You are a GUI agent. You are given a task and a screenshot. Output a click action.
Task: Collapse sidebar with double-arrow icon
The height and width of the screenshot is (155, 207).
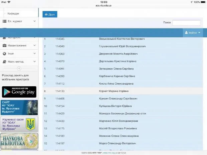pos(19,68)
